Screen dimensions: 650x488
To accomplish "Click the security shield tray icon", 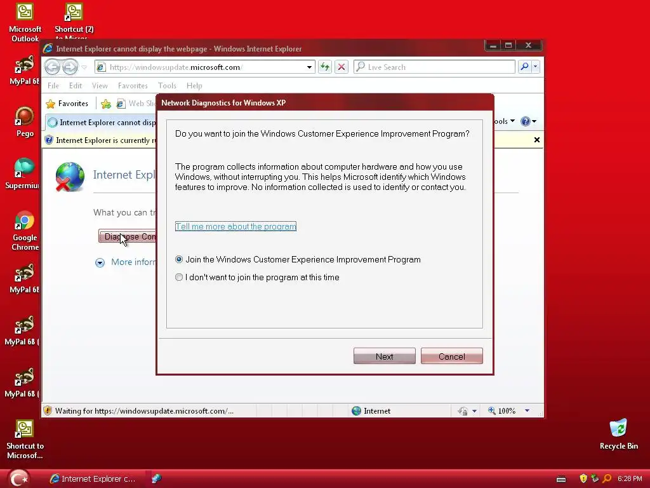I will coord(583,478).
